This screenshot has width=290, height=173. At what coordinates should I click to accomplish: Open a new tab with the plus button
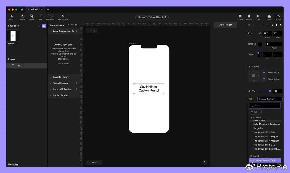(48, 10)
